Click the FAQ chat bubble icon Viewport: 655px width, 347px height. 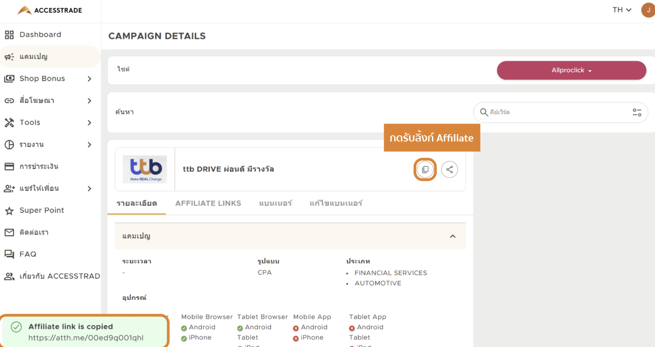(x=9, y=254)
